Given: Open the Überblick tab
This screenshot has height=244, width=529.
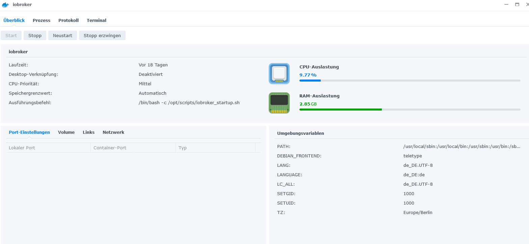Looking at the screenshot, I should click(14, 20).
